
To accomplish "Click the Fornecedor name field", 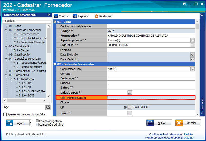I will [151, 36].
